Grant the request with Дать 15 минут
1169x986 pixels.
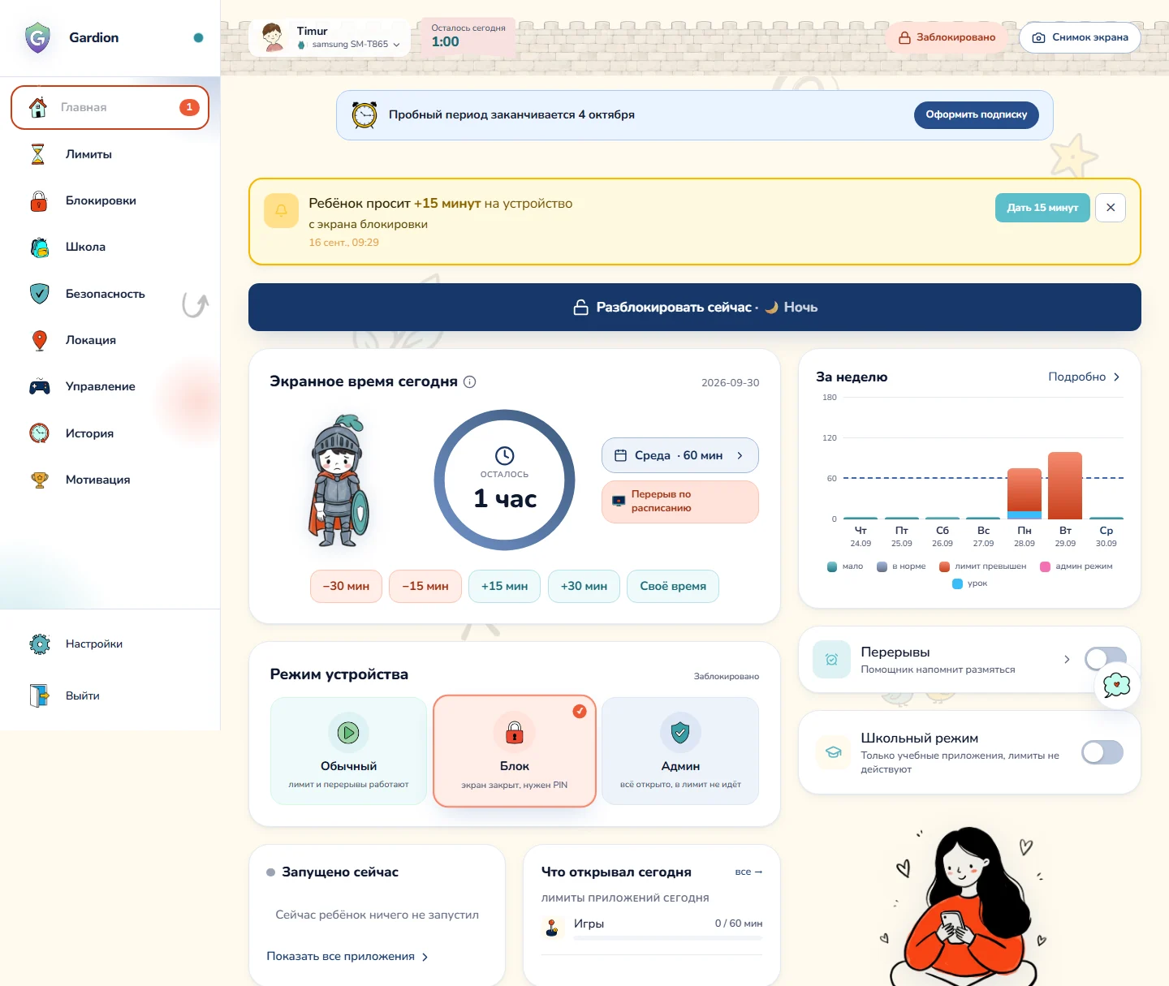coord(1042,208)
